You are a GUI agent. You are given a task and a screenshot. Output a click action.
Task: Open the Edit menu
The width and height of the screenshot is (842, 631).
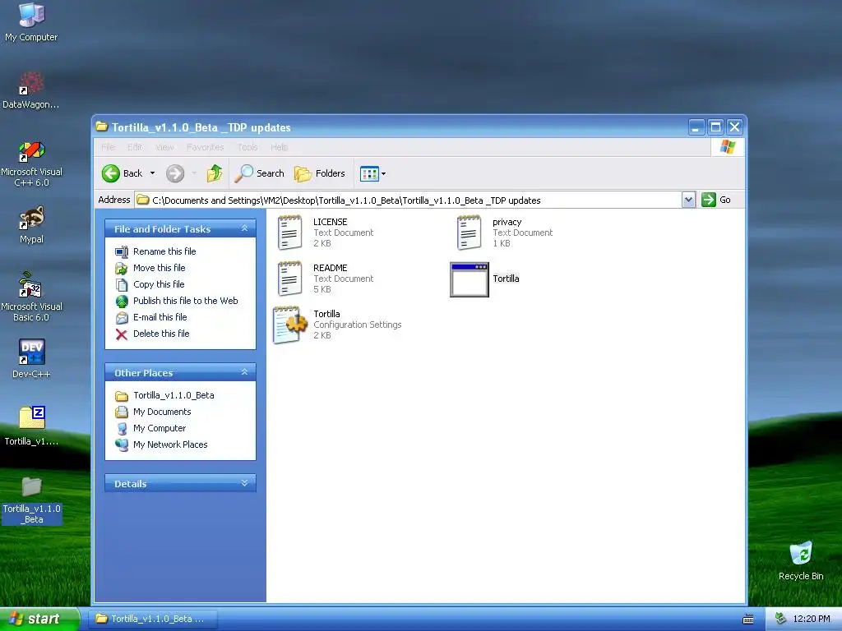135,147
